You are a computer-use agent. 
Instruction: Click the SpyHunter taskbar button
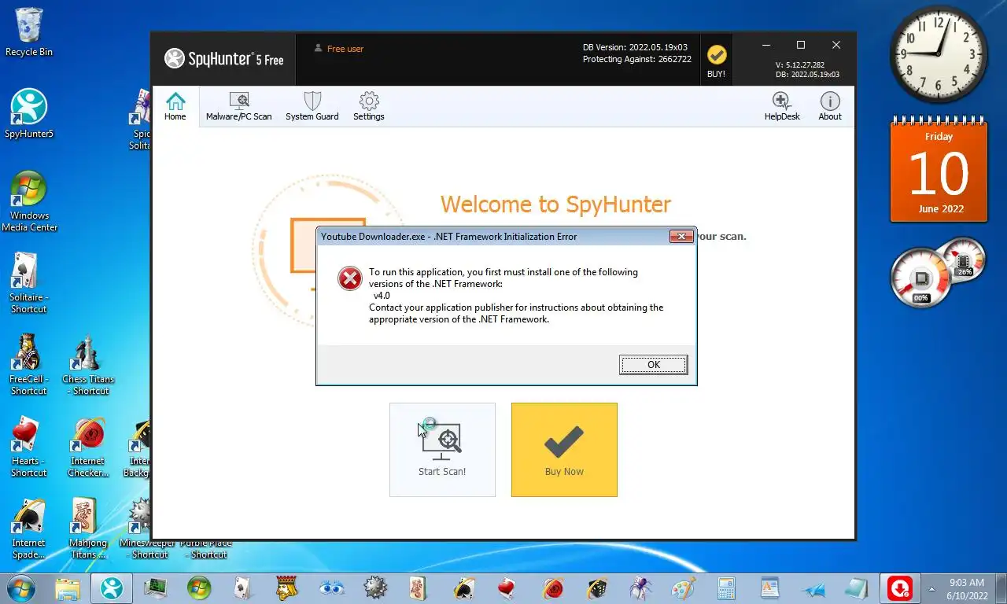(112, 587)
